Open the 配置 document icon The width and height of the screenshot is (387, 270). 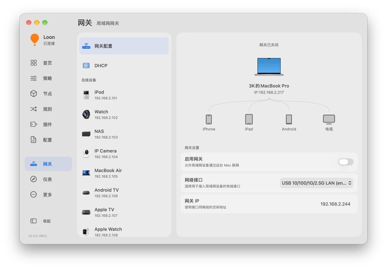(x=34, y=140)
